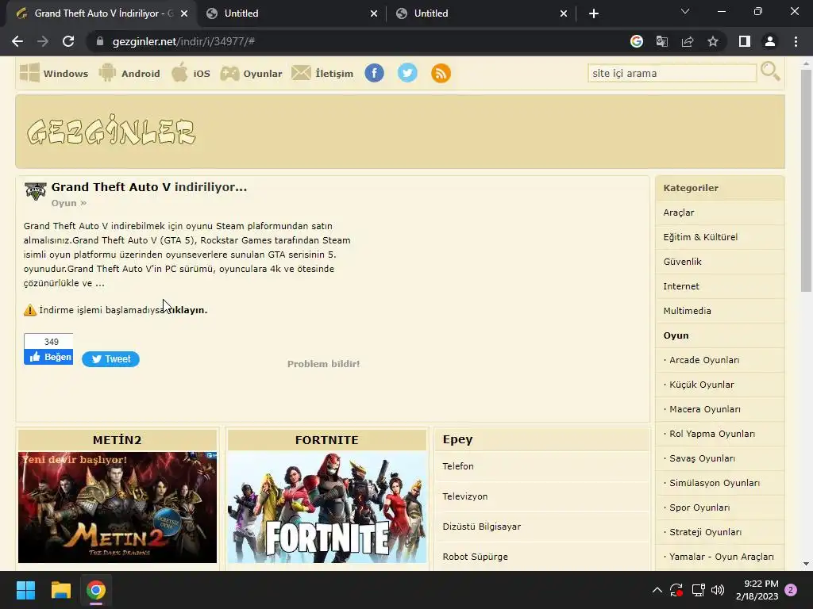Open Rol Yapma Oyunları subcategory
813x609 pixels.
[x=719, y=434]
